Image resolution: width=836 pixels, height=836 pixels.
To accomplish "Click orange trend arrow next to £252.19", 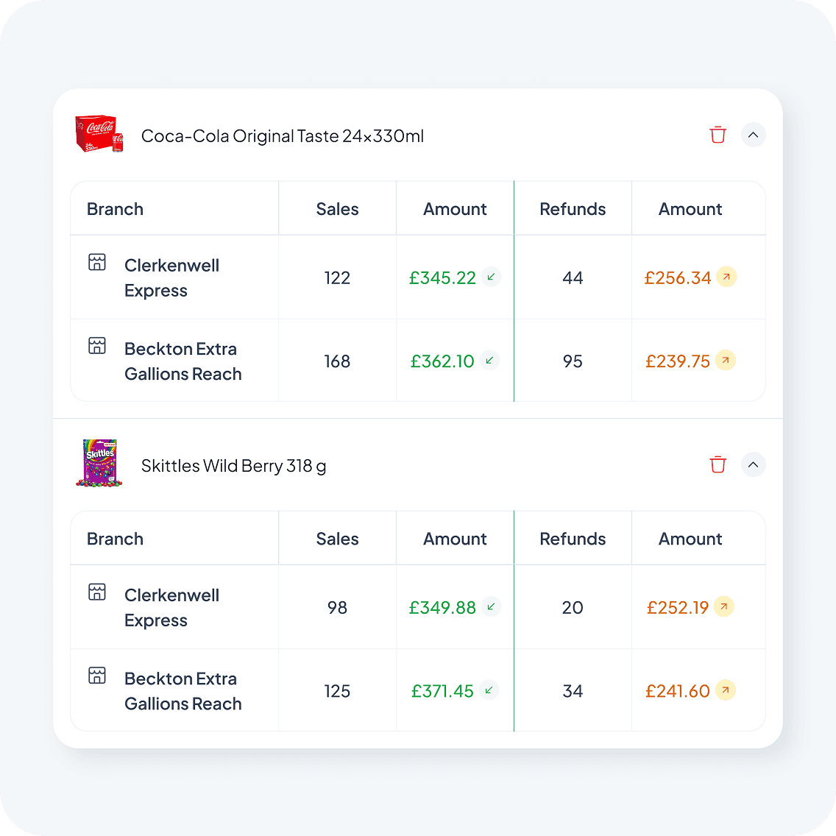I will (724, 606).
